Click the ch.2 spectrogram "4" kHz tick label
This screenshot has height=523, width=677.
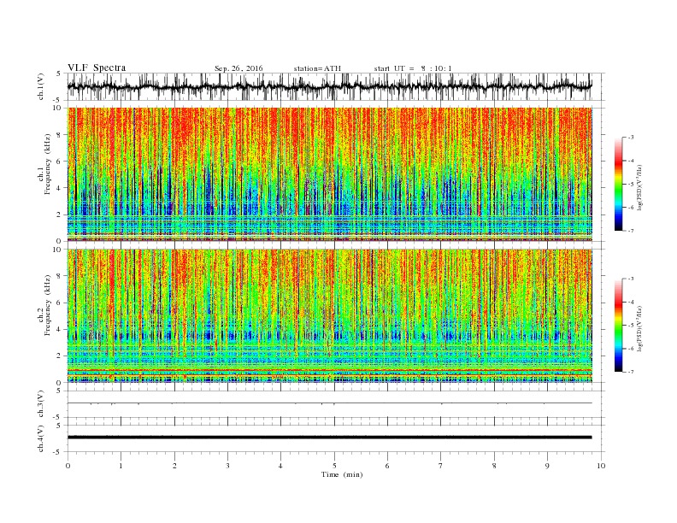pos(60,330)
